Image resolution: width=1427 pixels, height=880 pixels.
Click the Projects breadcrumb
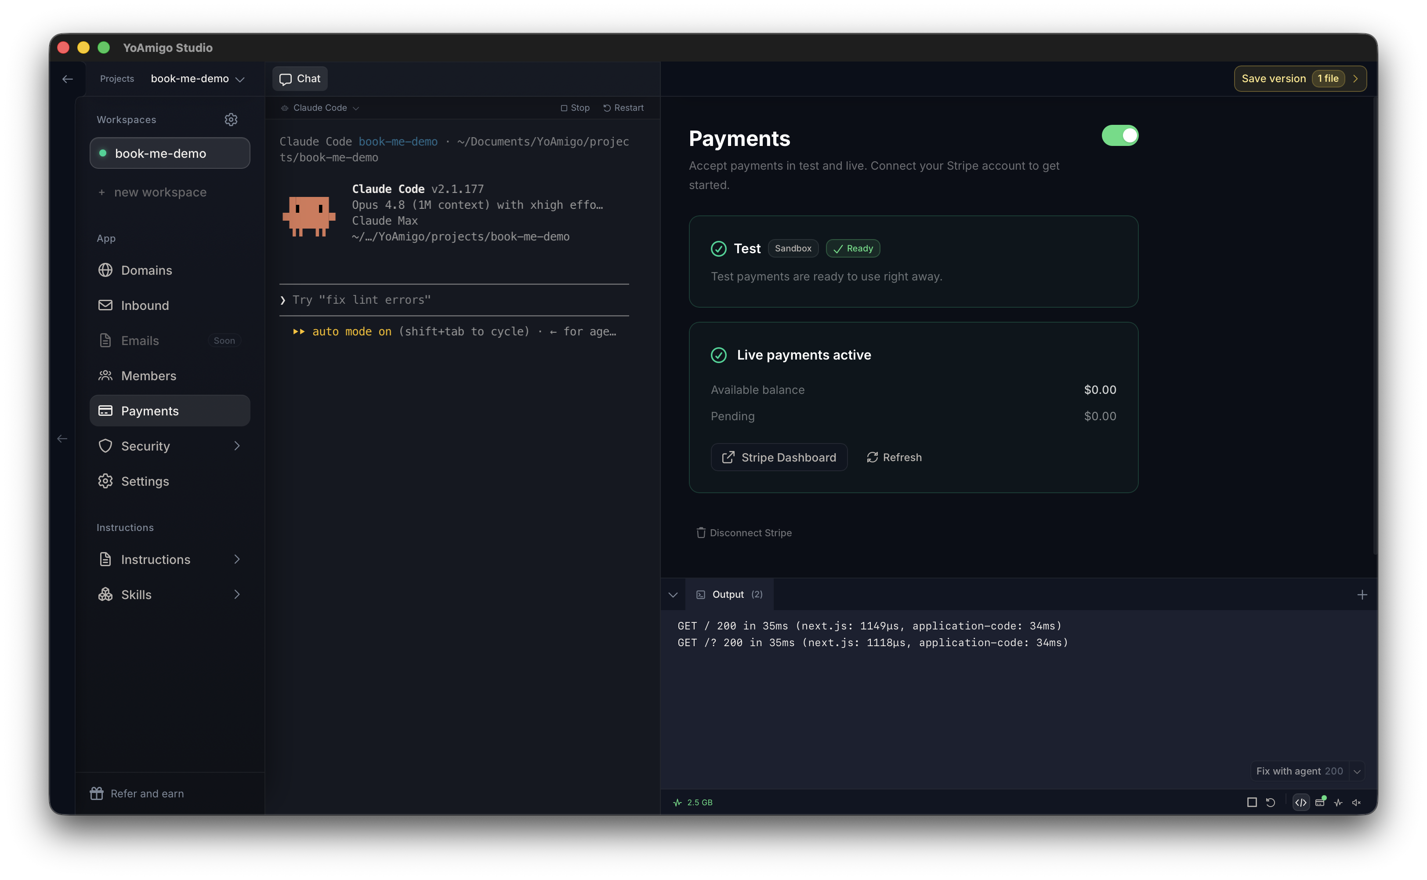click(x=117, y=79)
